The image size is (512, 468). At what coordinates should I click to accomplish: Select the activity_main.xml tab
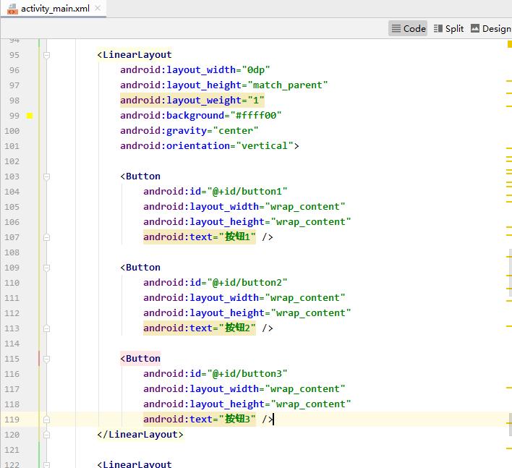click(55, 9)
